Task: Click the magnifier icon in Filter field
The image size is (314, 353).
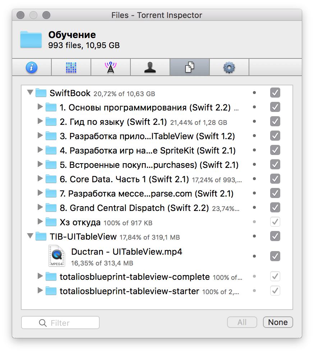Action: tap(43, 323)
